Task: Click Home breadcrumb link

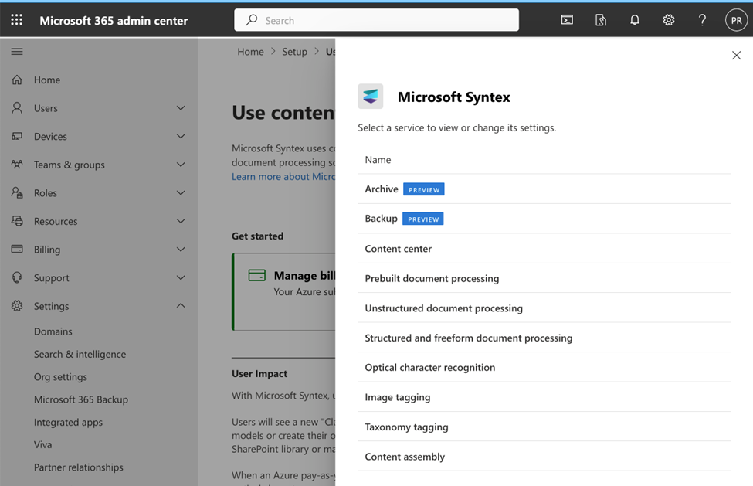Action: pyautogui.click(x=250, y=52)
